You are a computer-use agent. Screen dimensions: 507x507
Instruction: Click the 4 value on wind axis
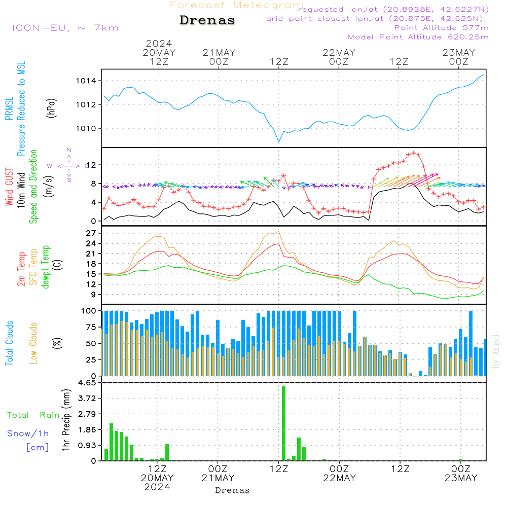pos(93,203)
